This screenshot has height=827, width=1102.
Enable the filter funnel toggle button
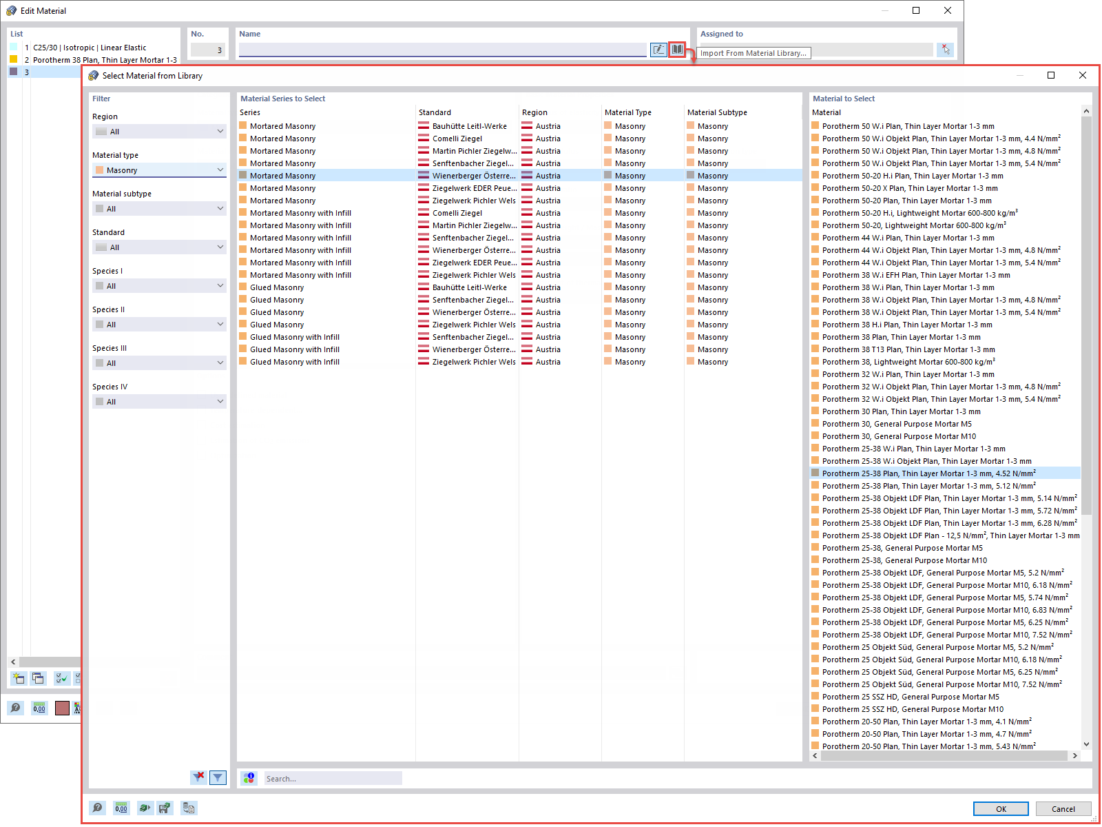[218, 777]
